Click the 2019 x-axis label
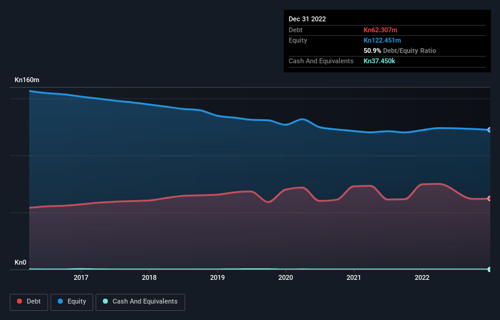Viewport: 500px width, 320px height. point(217,277)
